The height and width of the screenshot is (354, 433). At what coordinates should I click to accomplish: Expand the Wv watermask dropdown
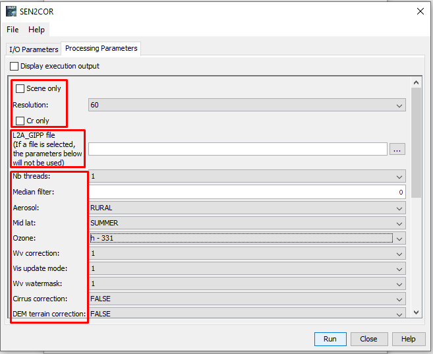(247, 284)
